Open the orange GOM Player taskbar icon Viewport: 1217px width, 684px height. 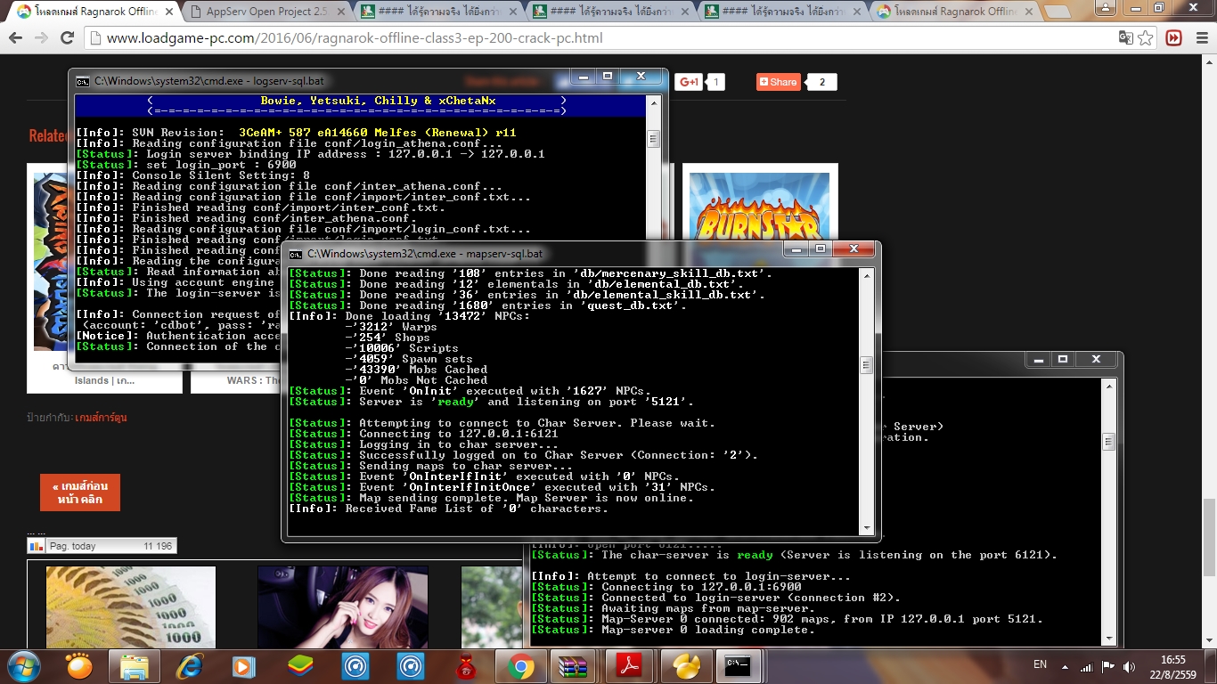click(x=79, y=666)
